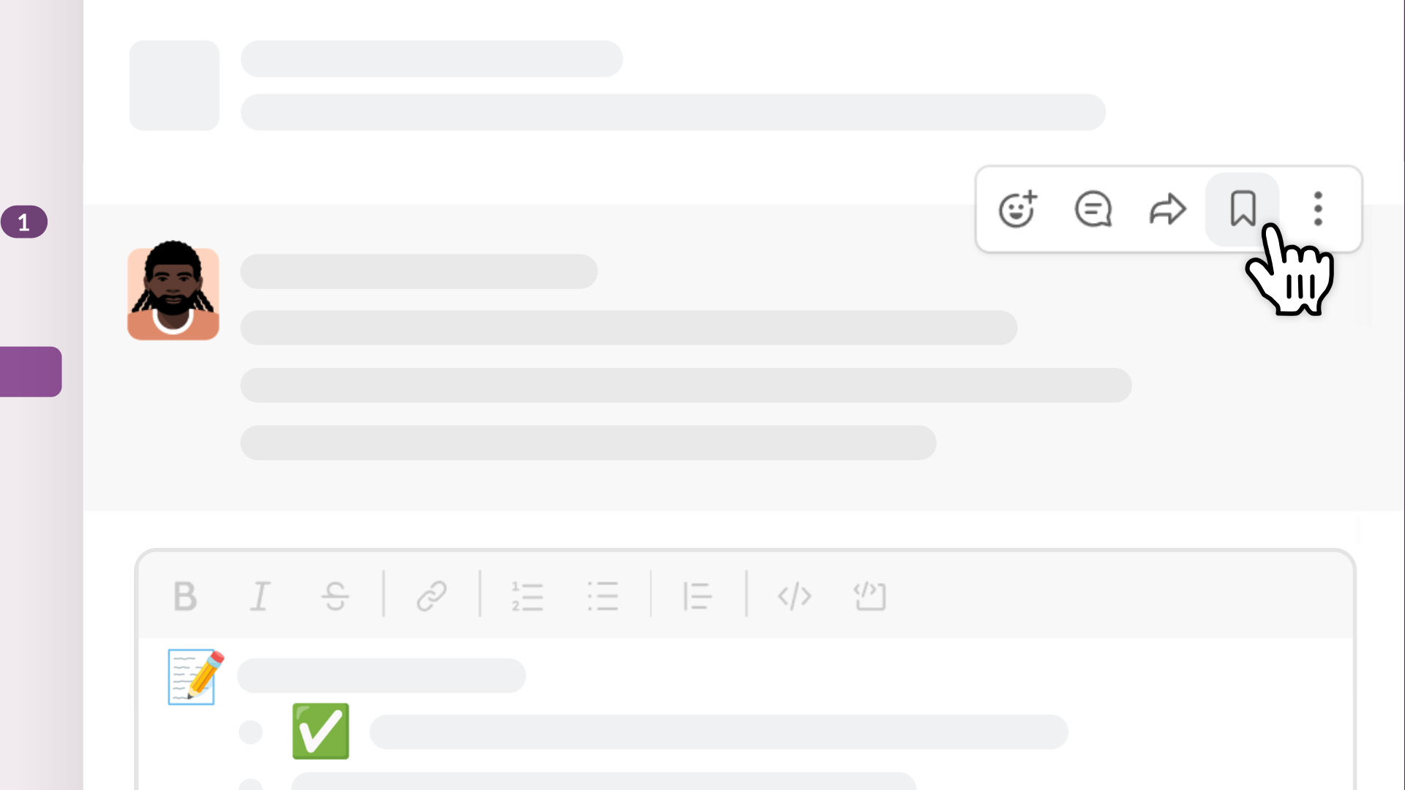Click the unordered list formatting icon
This screenshot has height=790, width=1405.
pyautogui.click(x=603, y=595)
